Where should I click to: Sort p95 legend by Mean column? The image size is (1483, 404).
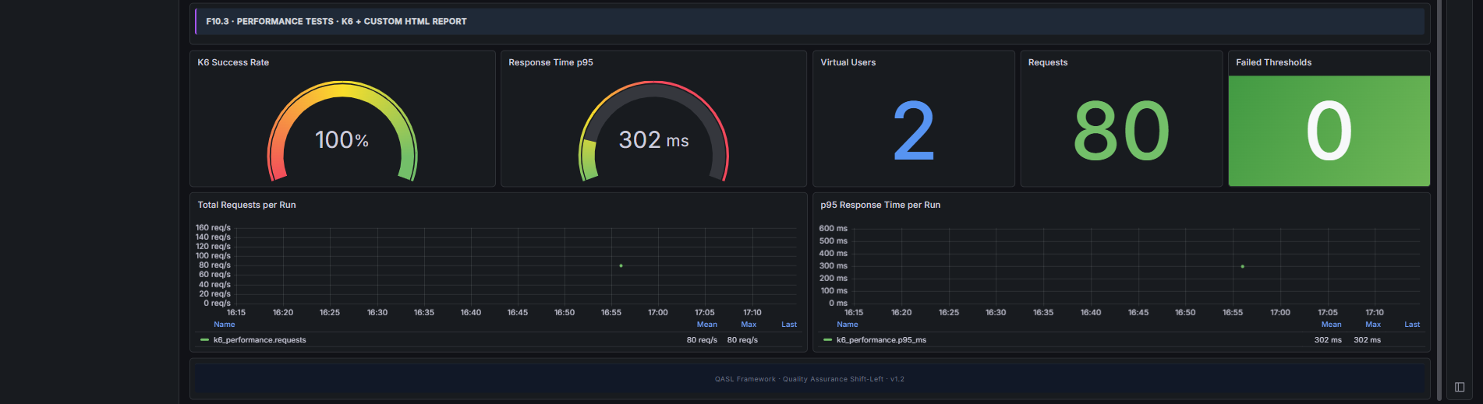point(1331,325)
